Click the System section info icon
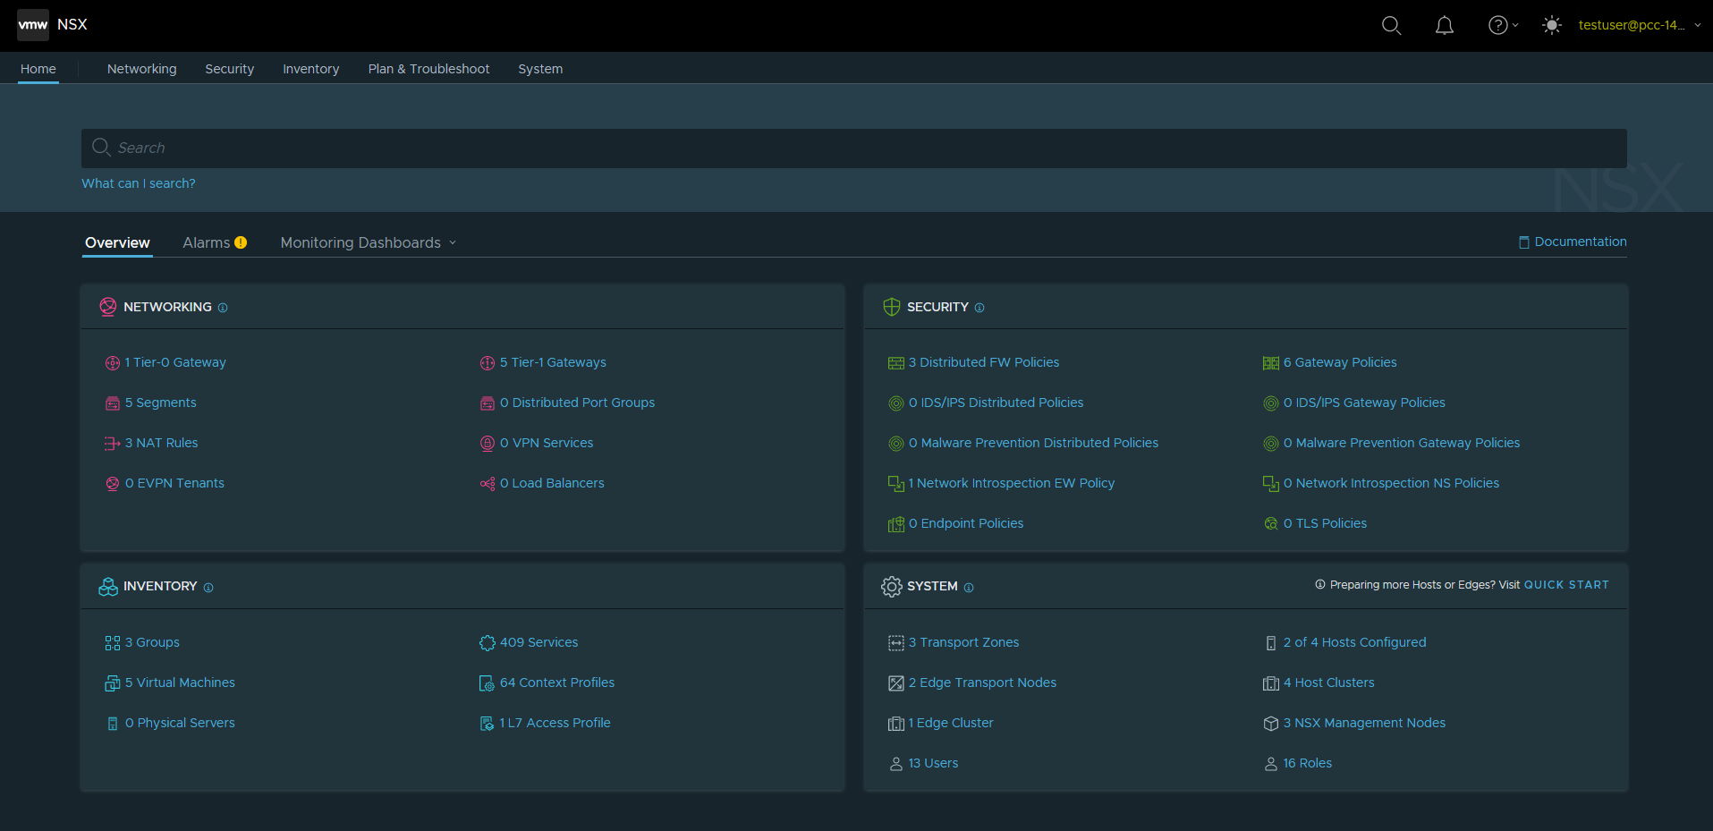The width and height of the screenshot is (1713, 831). pyautogui.click(x=969, y=588)
